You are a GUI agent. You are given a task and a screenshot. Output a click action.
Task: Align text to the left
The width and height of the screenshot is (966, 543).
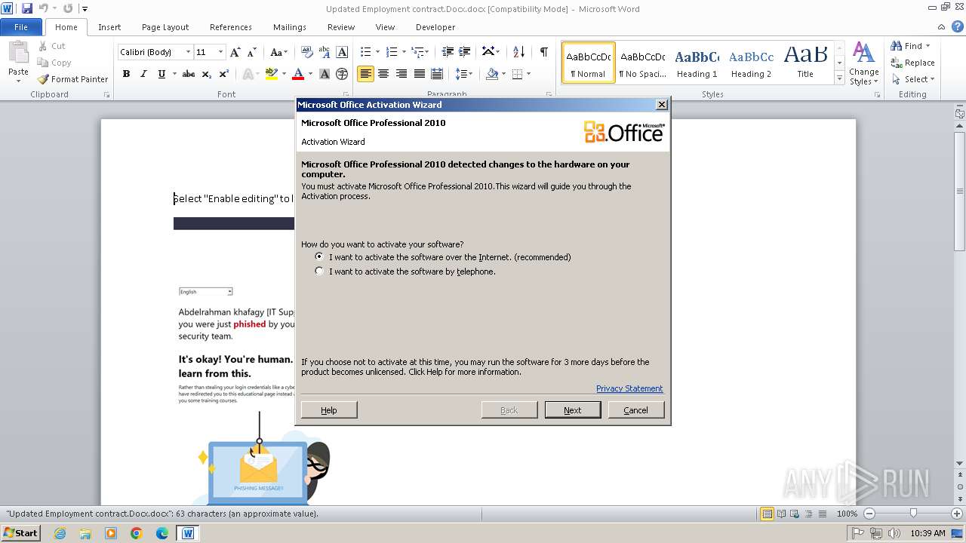pos(365,74)
